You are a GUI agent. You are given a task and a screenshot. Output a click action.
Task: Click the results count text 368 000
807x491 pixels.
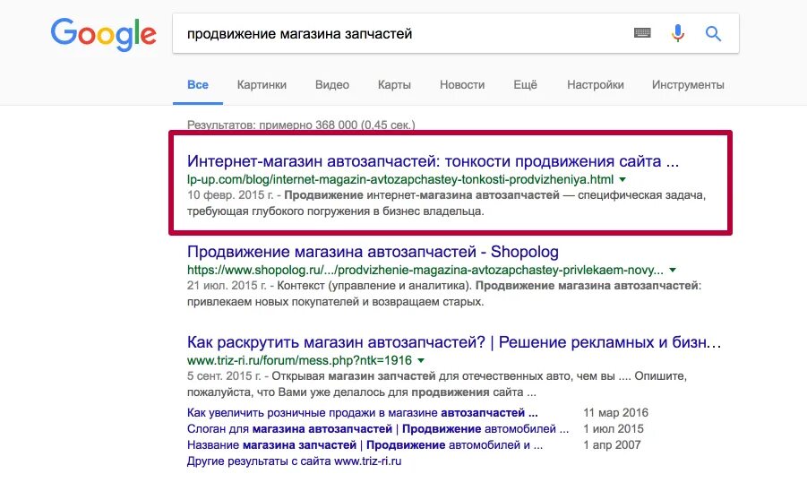pos(301,125)
